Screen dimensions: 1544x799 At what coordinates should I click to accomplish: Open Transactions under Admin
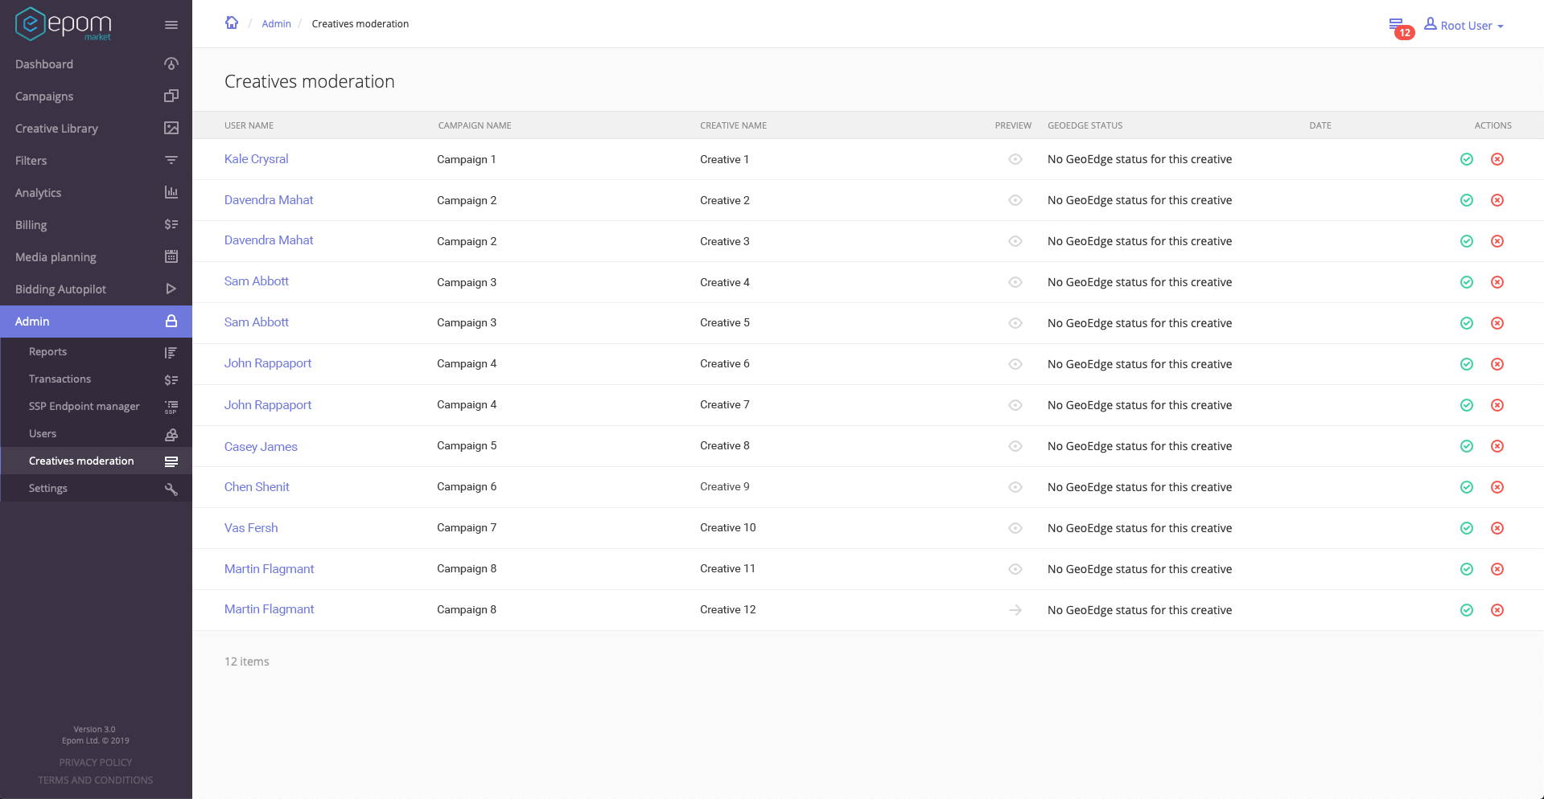pyautogui.click(x=96, y=379)
